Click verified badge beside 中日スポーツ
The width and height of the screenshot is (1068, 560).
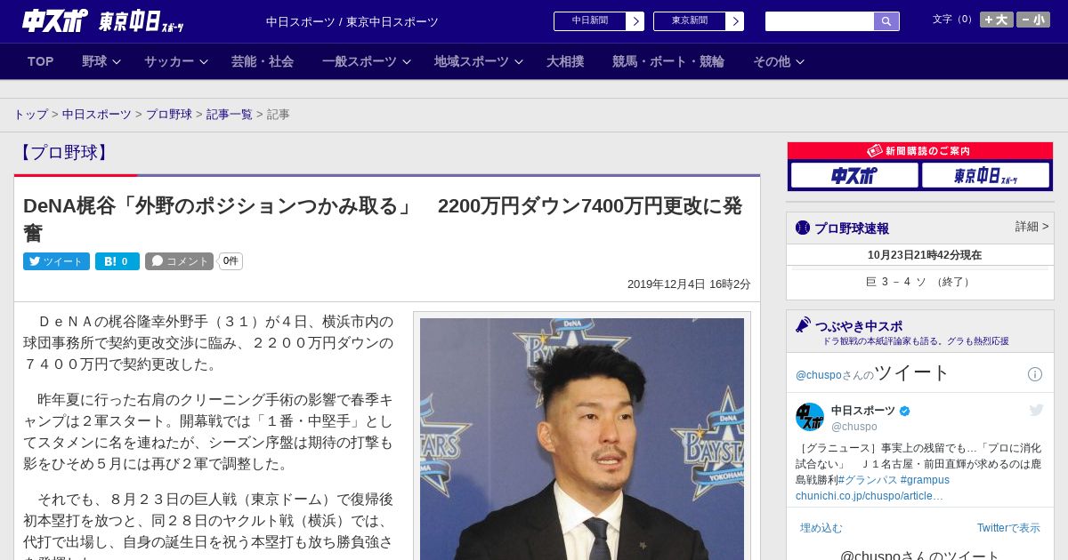[x=905, y=411]
